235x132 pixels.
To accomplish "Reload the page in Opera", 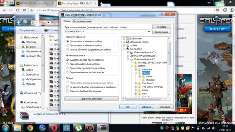I will 18,10.
